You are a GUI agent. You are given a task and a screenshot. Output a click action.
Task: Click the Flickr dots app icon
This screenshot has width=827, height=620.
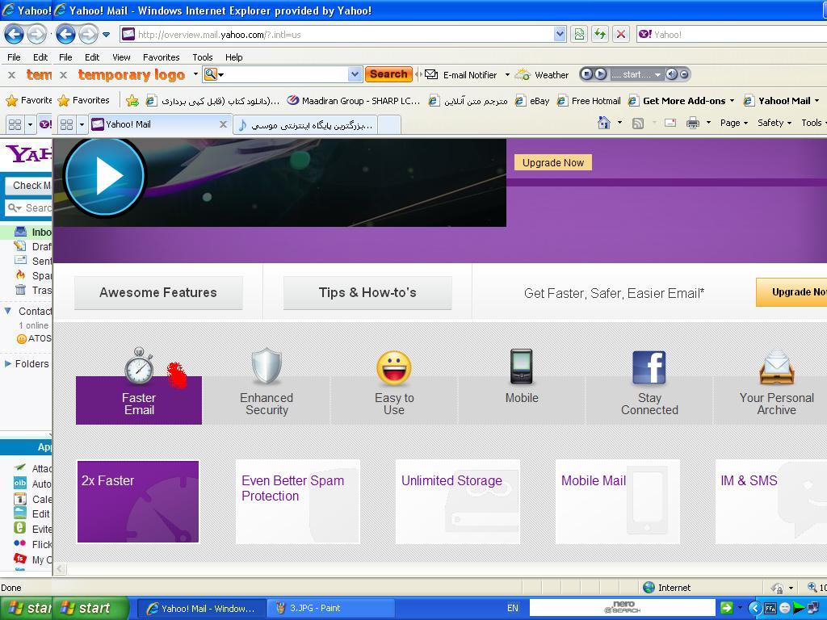(20, 543)
